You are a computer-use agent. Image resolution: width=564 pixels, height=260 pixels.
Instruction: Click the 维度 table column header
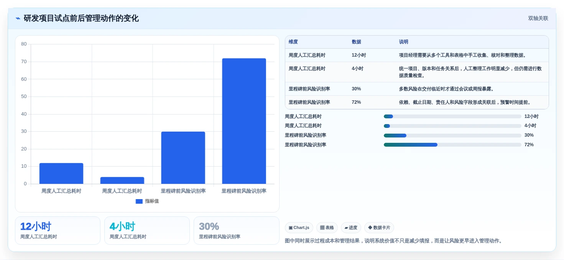click(x=293, y=42)
